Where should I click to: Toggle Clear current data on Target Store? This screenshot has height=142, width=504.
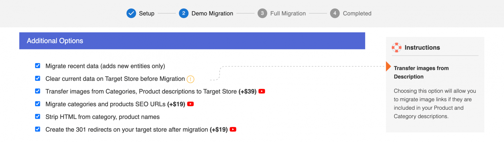[x=38, y=79]
